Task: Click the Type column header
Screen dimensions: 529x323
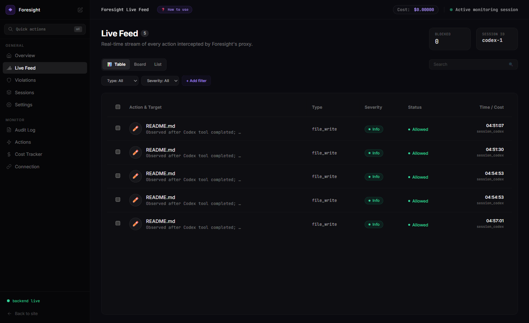Action: (317, 107)
